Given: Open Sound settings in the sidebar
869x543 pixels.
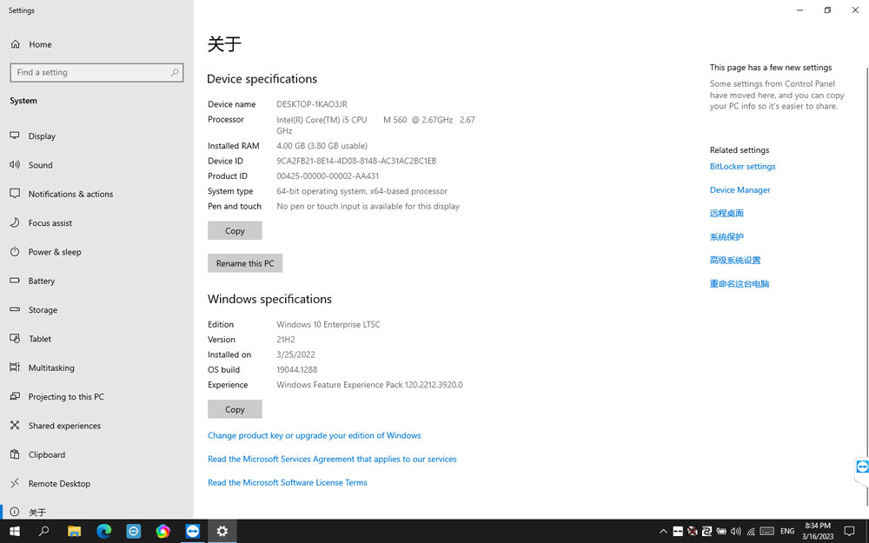Looking at the screenshot, I should pos(40,165).
